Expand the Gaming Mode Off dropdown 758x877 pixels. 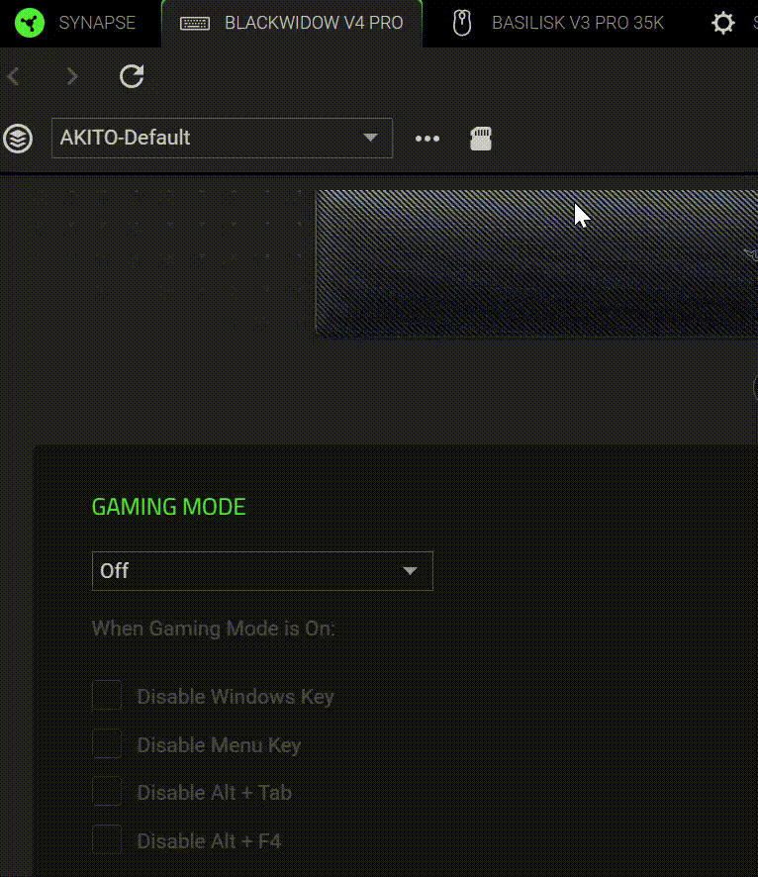click(x=262, y=571)
